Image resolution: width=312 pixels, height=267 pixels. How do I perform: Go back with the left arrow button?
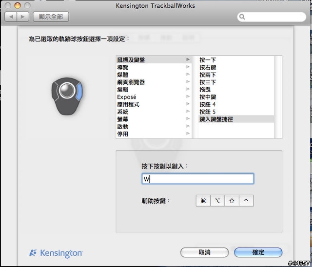(11, 17)
